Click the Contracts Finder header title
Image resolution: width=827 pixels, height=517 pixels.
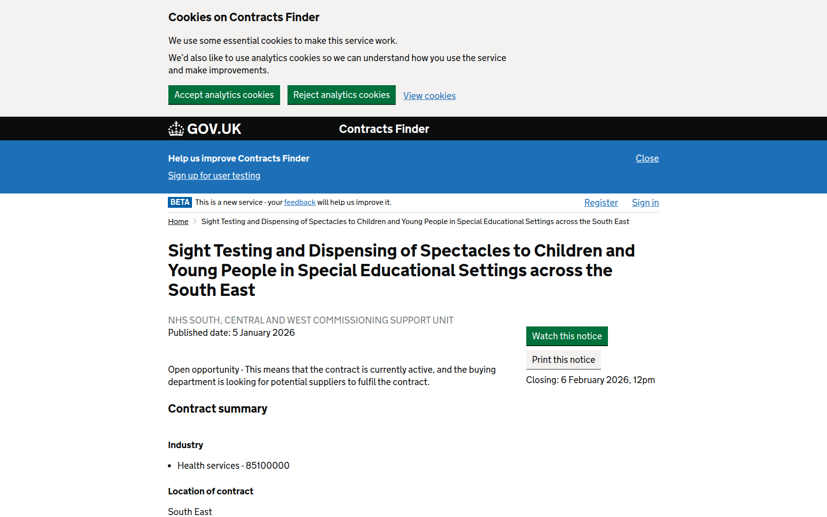coord(384,129)
